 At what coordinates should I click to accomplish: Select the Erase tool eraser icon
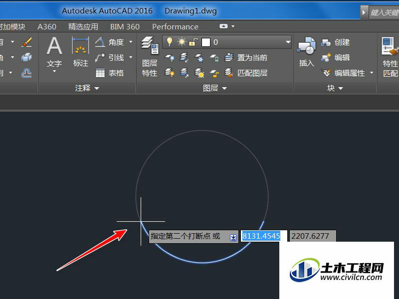tap(27, 42)
